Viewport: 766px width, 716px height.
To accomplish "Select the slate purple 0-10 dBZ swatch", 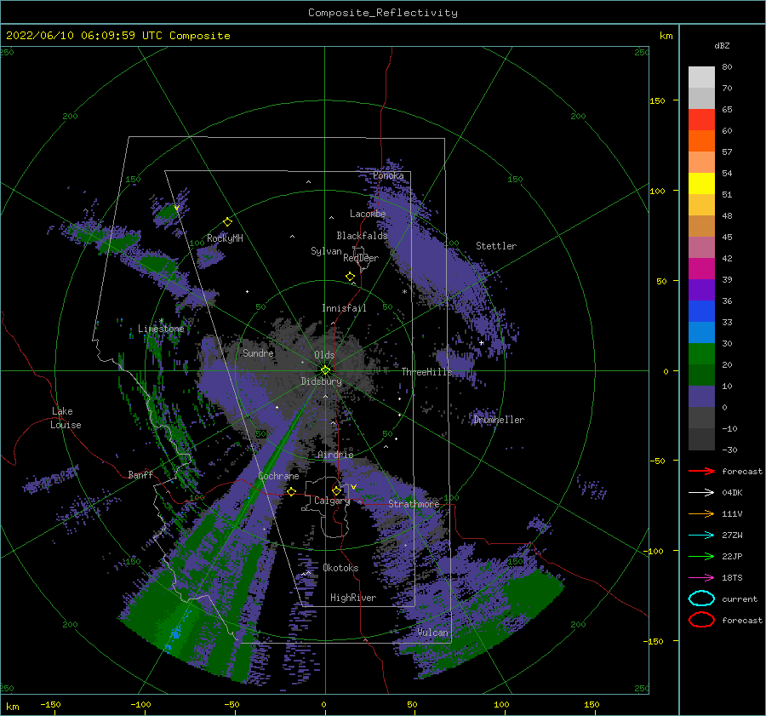I will coord(701,397).
